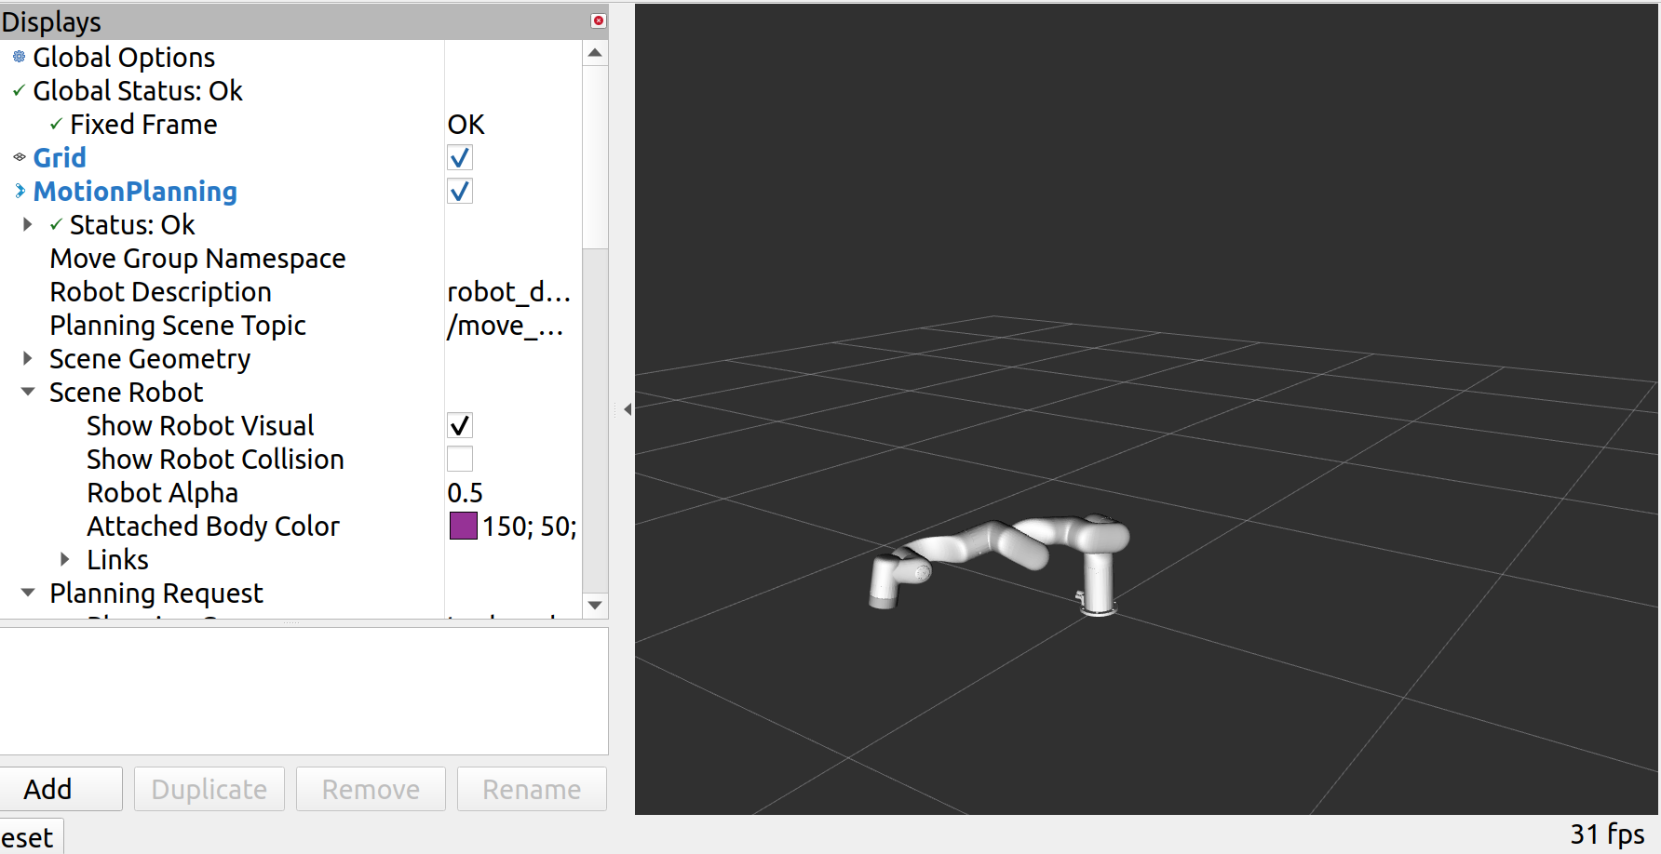Image resolution: width=1661 pixels, height=854 pixels.
Task: Click the MotionPlanning display arrow icon
Action: click(19, 191)
